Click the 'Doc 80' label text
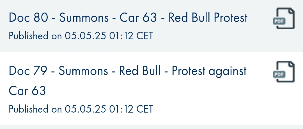303x129 pixels. coord(28,18)
